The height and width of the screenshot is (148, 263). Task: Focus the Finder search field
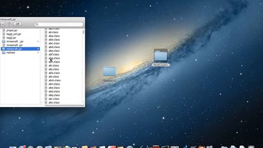point(59,24)
